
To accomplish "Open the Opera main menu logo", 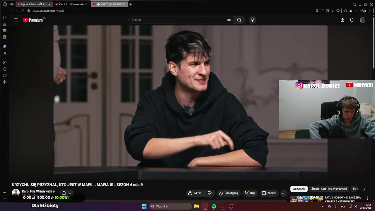I will pyautogui.click(x=5, y=4).
